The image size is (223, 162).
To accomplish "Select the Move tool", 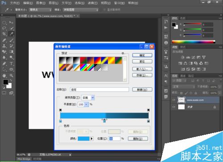I will click(11, 23).
